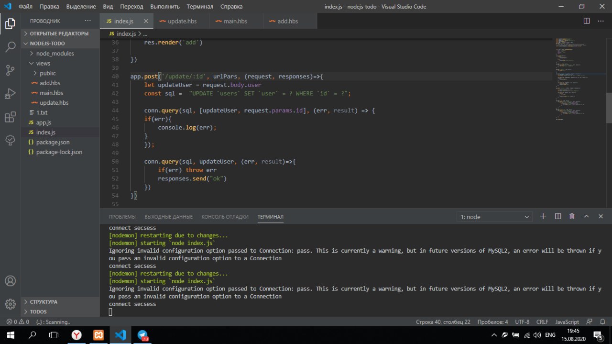This screenshot has height=344, width=612.
Task: Split the editor to the right
Action: tap(587, 21)
